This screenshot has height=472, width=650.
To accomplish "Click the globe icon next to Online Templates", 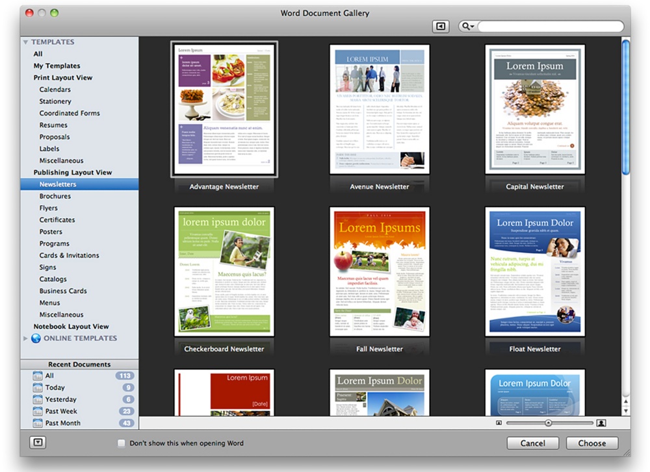I will (37, 338).
